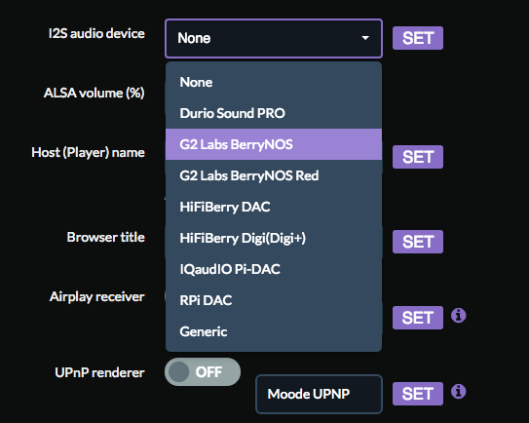Click SET button for Browser title
Viewport: 529px width, 423px height.
(418, 242)
